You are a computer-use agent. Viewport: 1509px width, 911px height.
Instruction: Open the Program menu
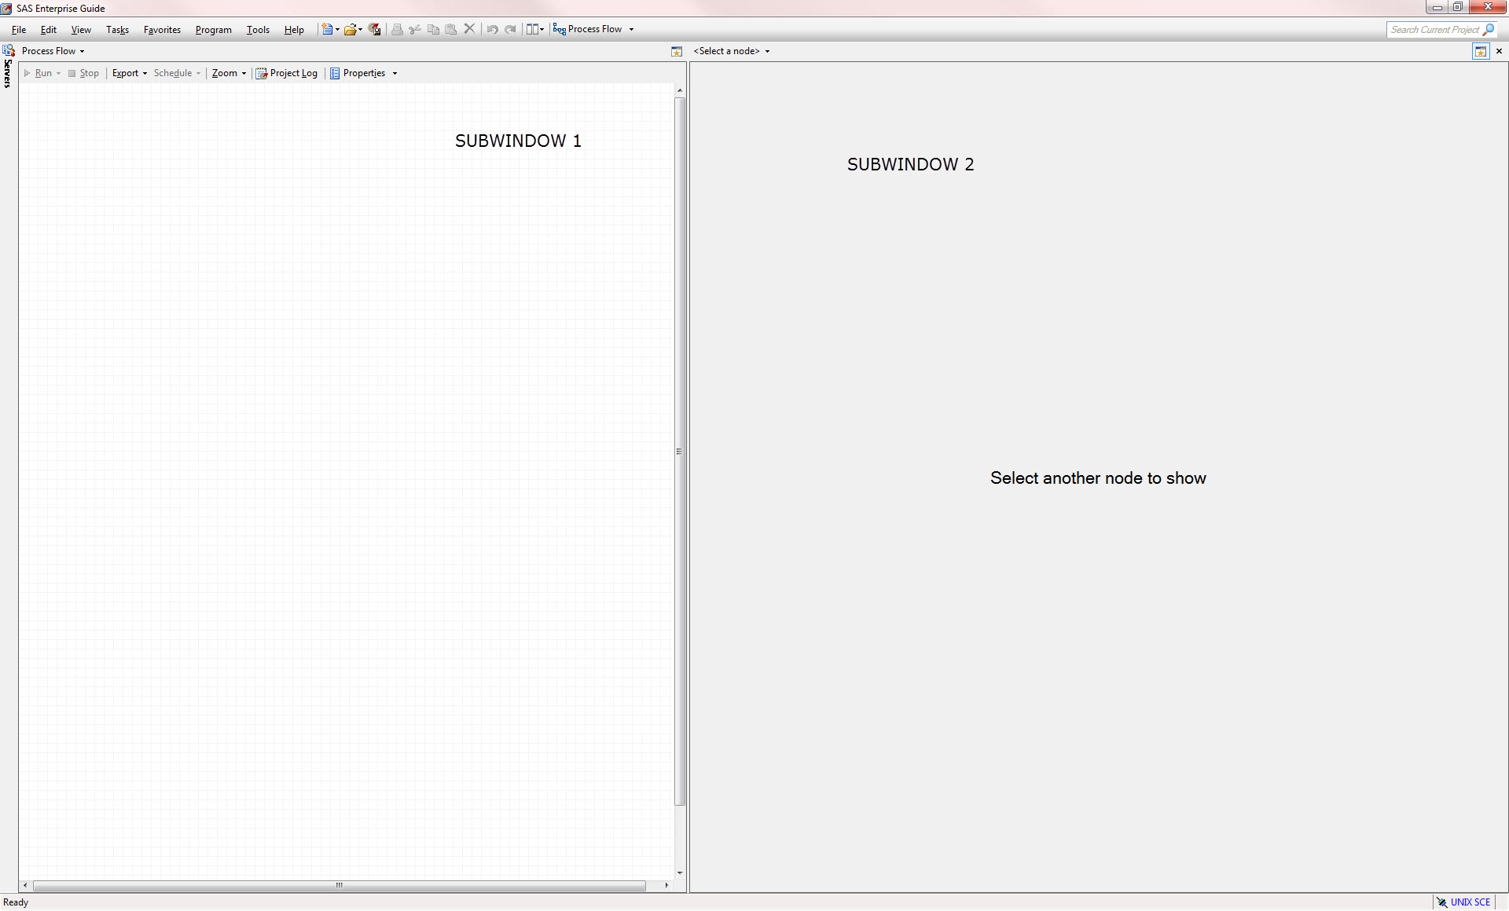(213, 30)
